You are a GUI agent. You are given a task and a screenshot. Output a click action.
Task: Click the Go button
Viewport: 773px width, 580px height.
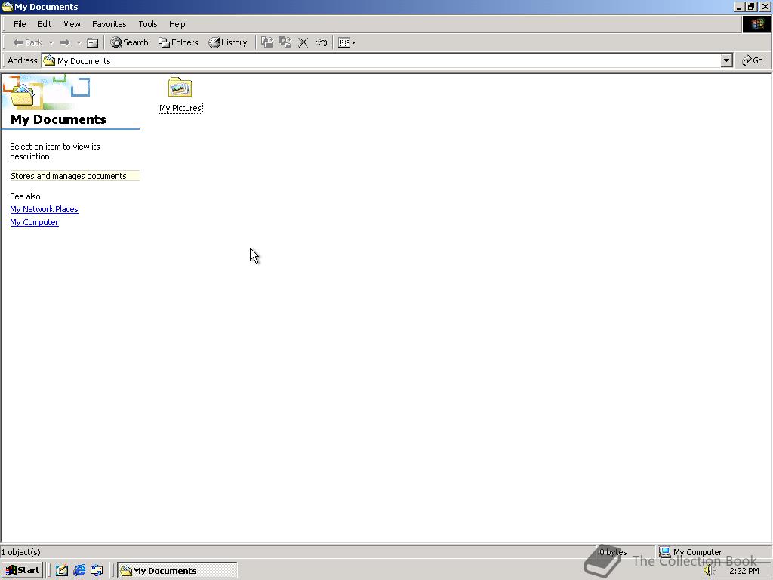coord(753,60)
